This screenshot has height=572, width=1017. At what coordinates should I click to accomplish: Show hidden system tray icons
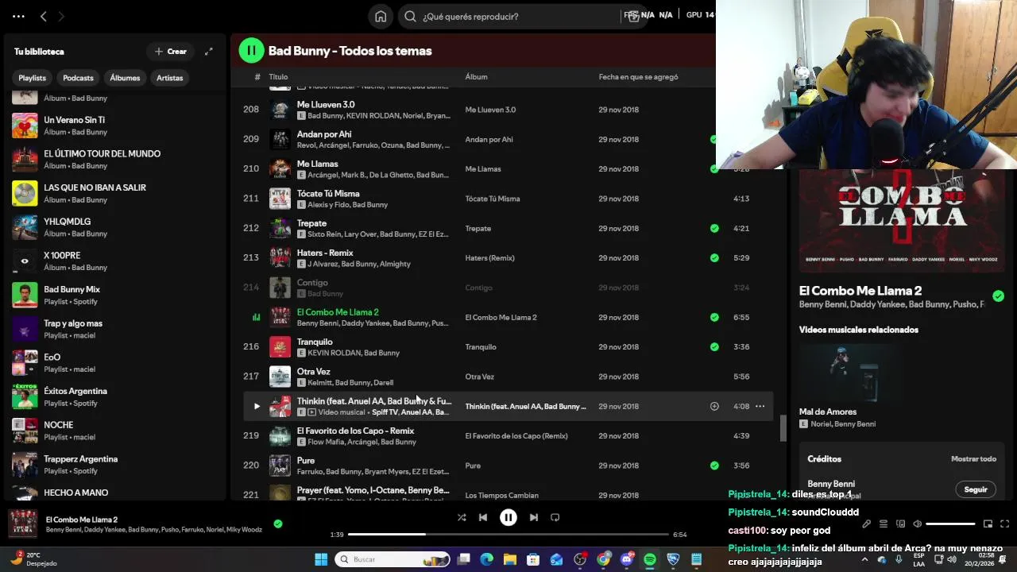tap(865, 559)
